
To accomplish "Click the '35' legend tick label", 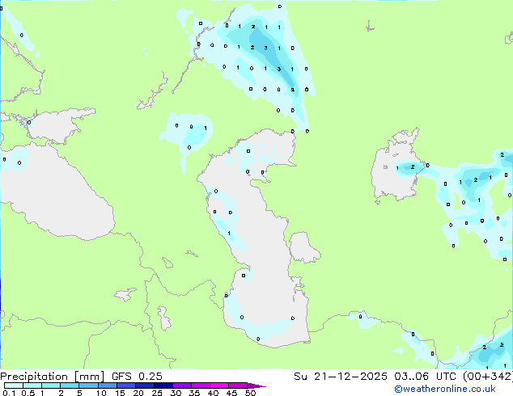I will 194,393.
